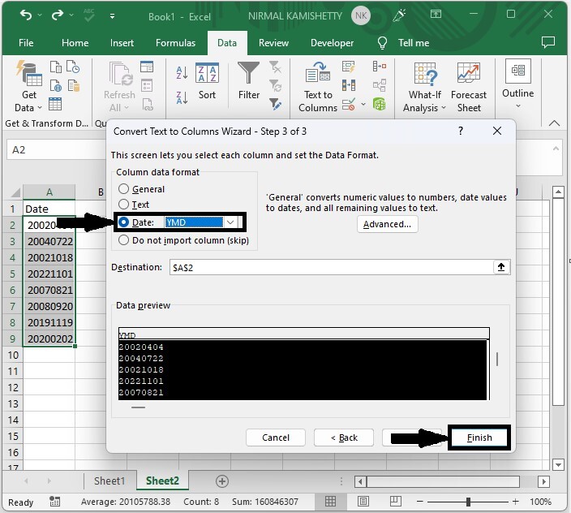The height and width of the screenshot is (513, 571).
Task: Click the NK account avatar
Action: (360, 15)
